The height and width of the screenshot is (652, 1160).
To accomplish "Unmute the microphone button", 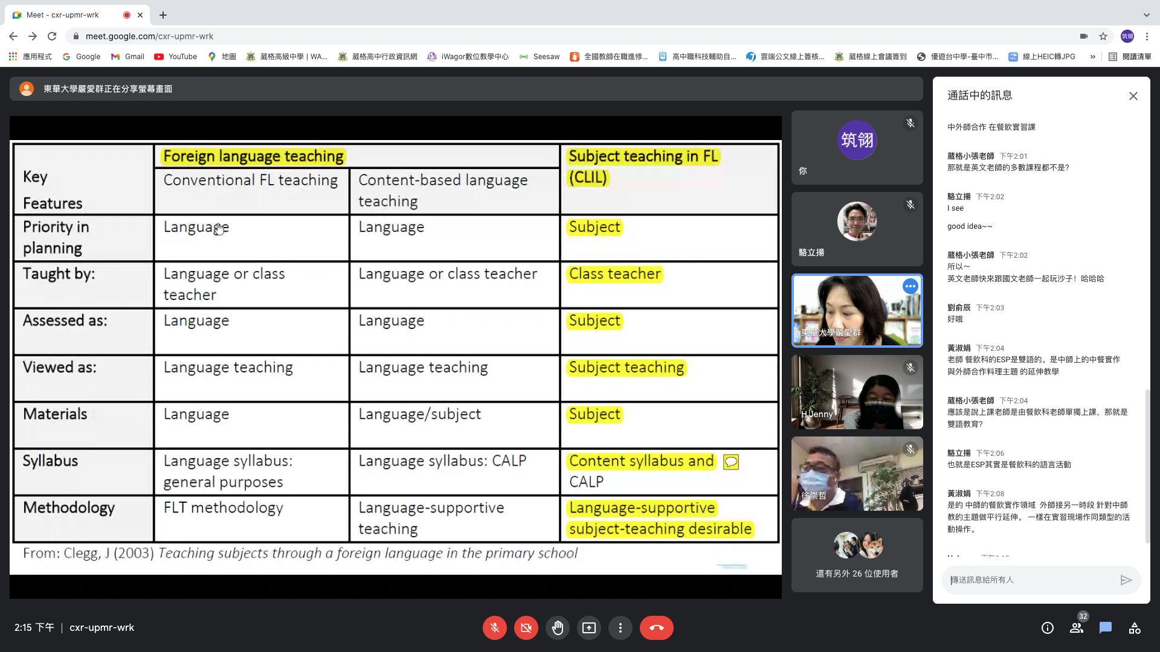I will tap(494, 628).
